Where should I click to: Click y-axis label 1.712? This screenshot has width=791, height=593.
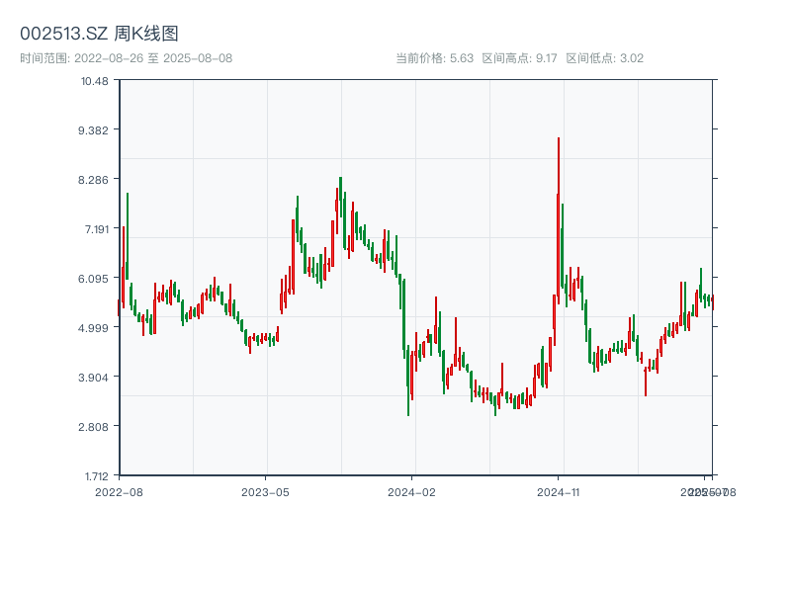point(96,476)
